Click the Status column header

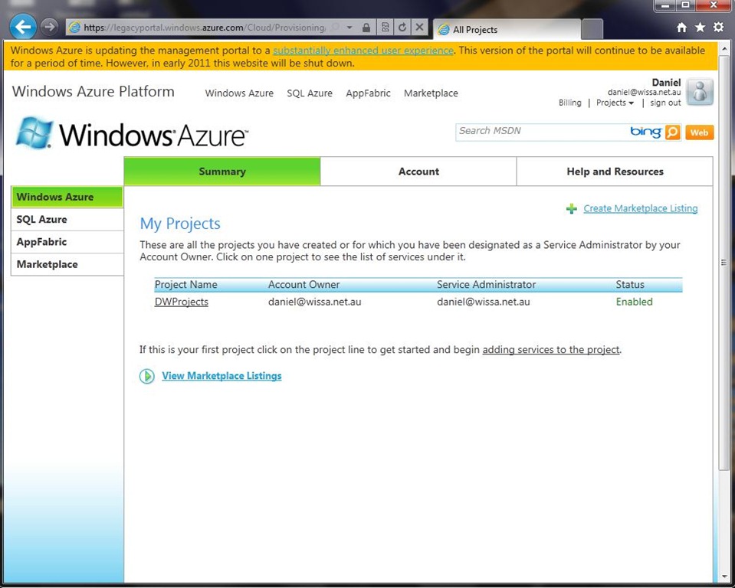coord(630,285)
